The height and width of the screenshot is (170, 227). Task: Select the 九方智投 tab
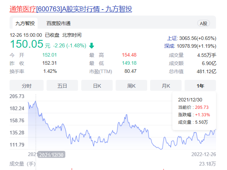pos(25,23)
